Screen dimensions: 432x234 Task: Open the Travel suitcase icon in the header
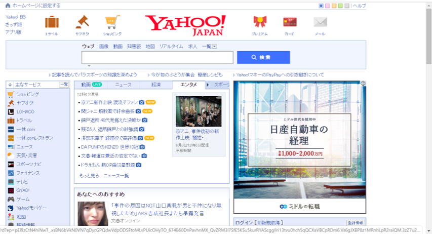coord(52,22)
